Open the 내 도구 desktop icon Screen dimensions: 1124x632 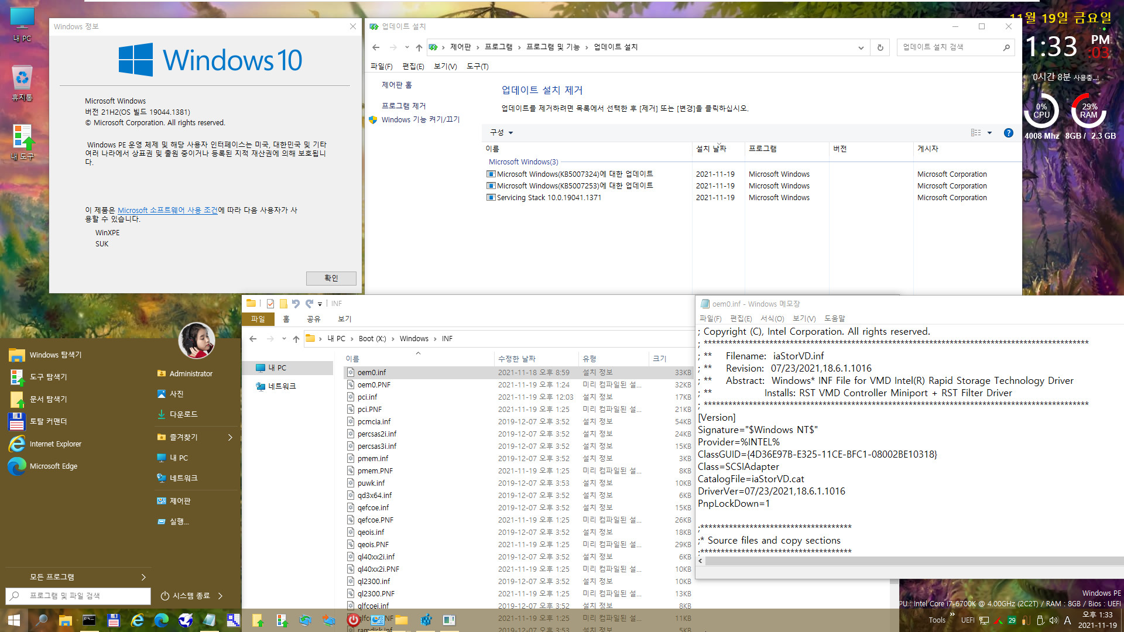[22, 142]
